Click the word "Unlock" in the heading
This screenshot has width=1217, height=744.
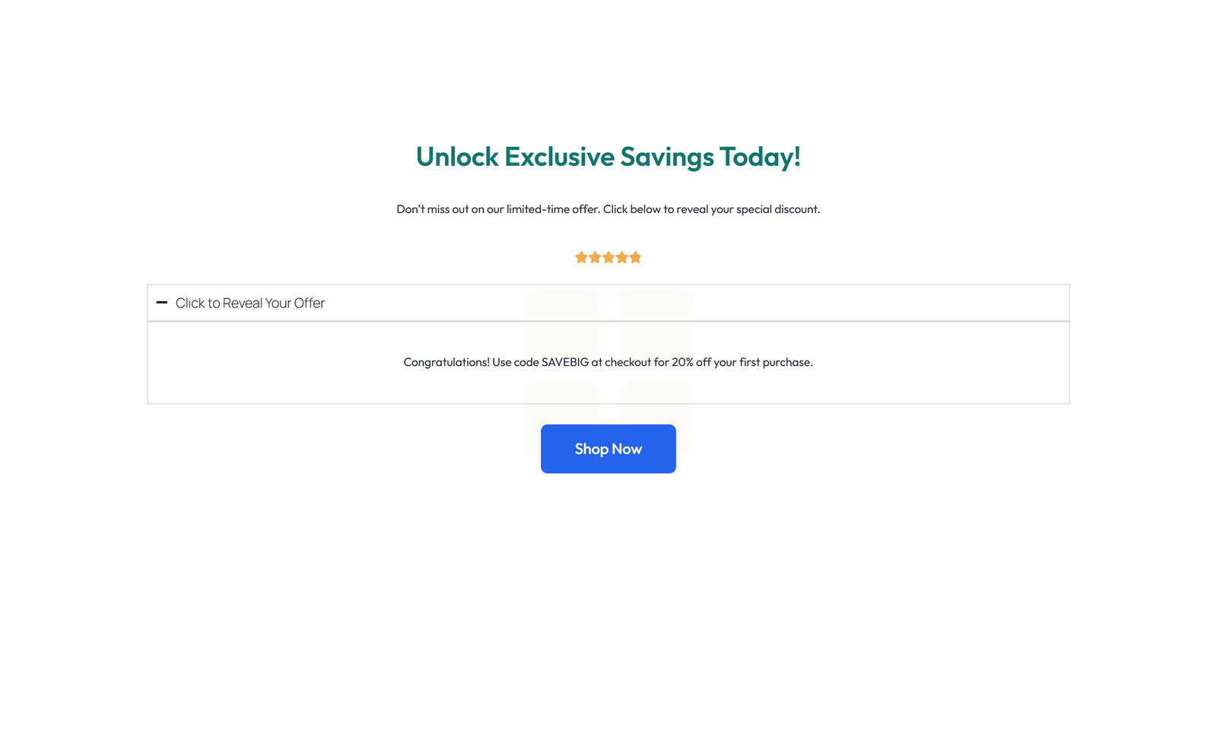(456, 157)
